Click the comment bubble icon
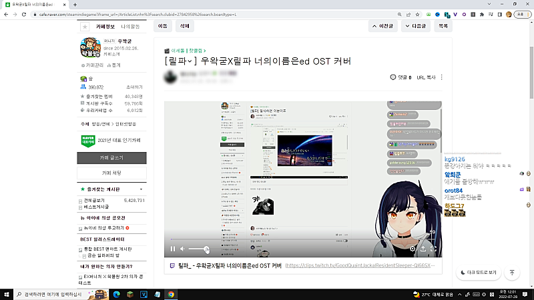Viewport: 534px width, 300px height. 392,77
